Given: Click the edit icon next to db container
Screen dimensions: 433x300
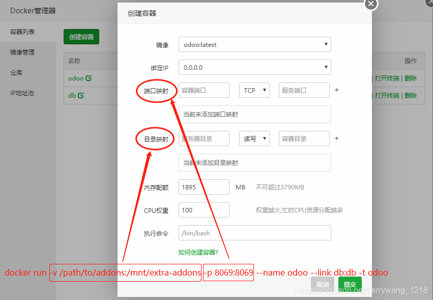Looking at the screenshot, I should click(x=81, y=95).
